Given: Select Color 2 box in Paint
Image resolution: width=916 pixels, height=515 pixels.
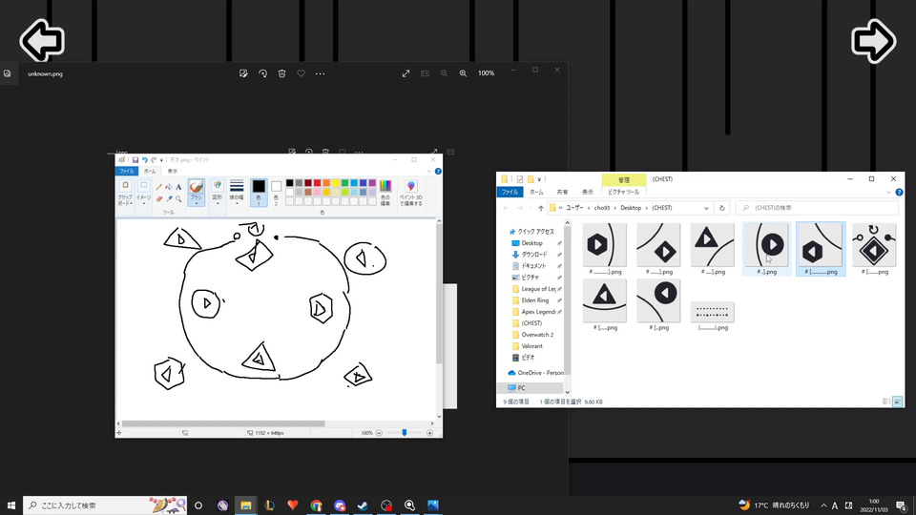Looking at the screenshot, I should [277, 192].
